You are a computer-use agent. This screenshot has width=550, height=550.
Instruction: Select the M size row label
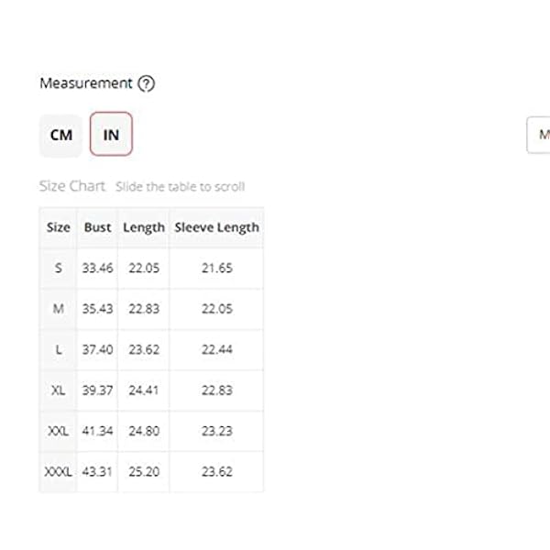(58, 309)
